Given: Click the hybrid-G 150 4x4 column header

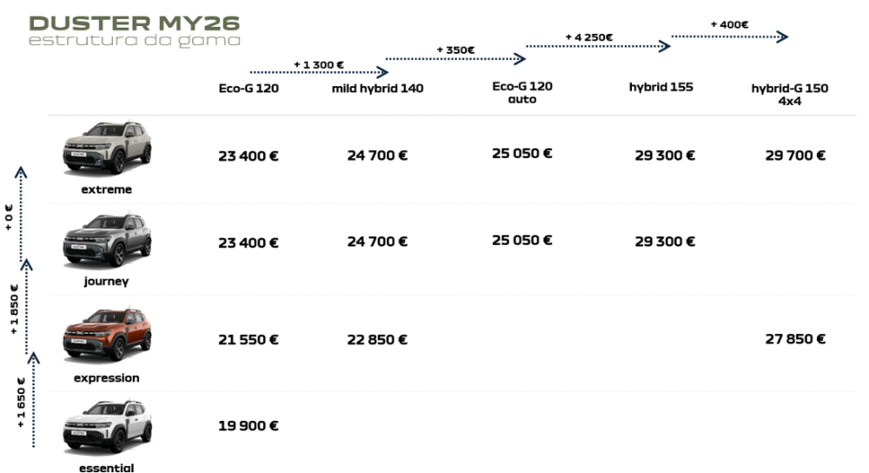Looking at the screenshot, I should click(789, 94).
